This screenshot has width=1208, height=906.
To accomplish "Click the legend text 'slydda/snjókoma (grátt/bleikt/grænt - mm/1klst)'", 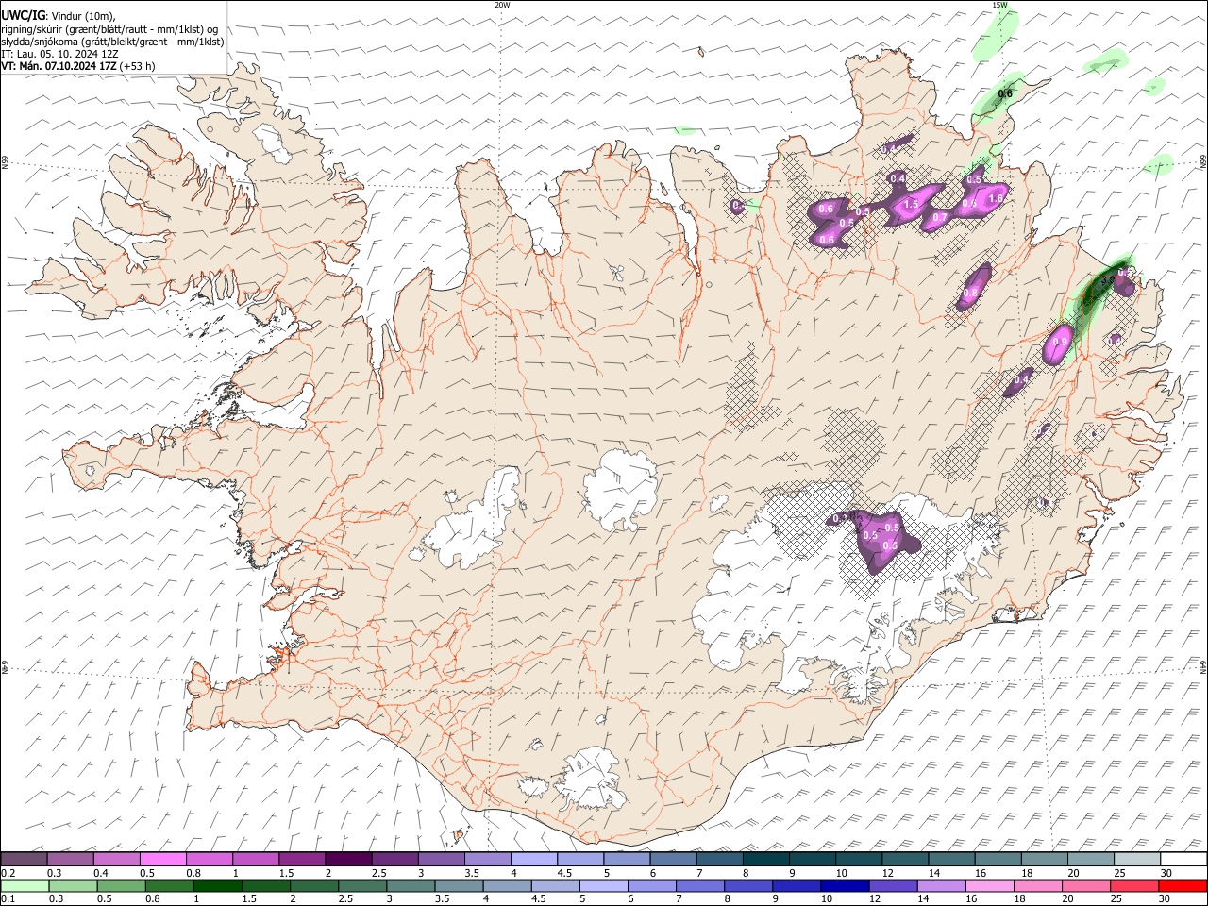I will pyautogui.click(x=112, y=42).
